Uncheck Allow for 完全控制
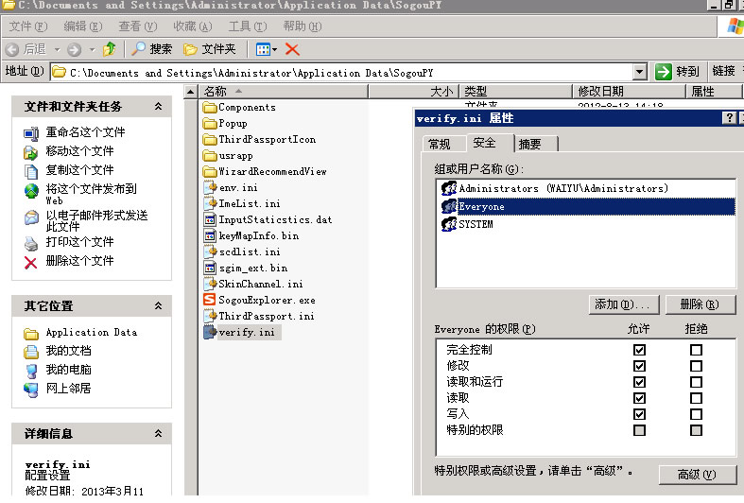This screenshot has height=503, width=744. point(640,350)
